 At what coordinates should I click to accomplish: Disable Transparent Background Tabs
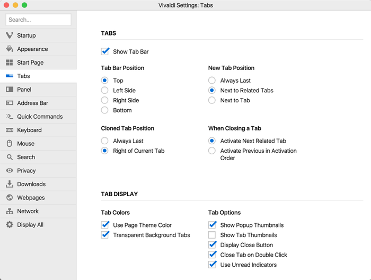pos(105,235)
